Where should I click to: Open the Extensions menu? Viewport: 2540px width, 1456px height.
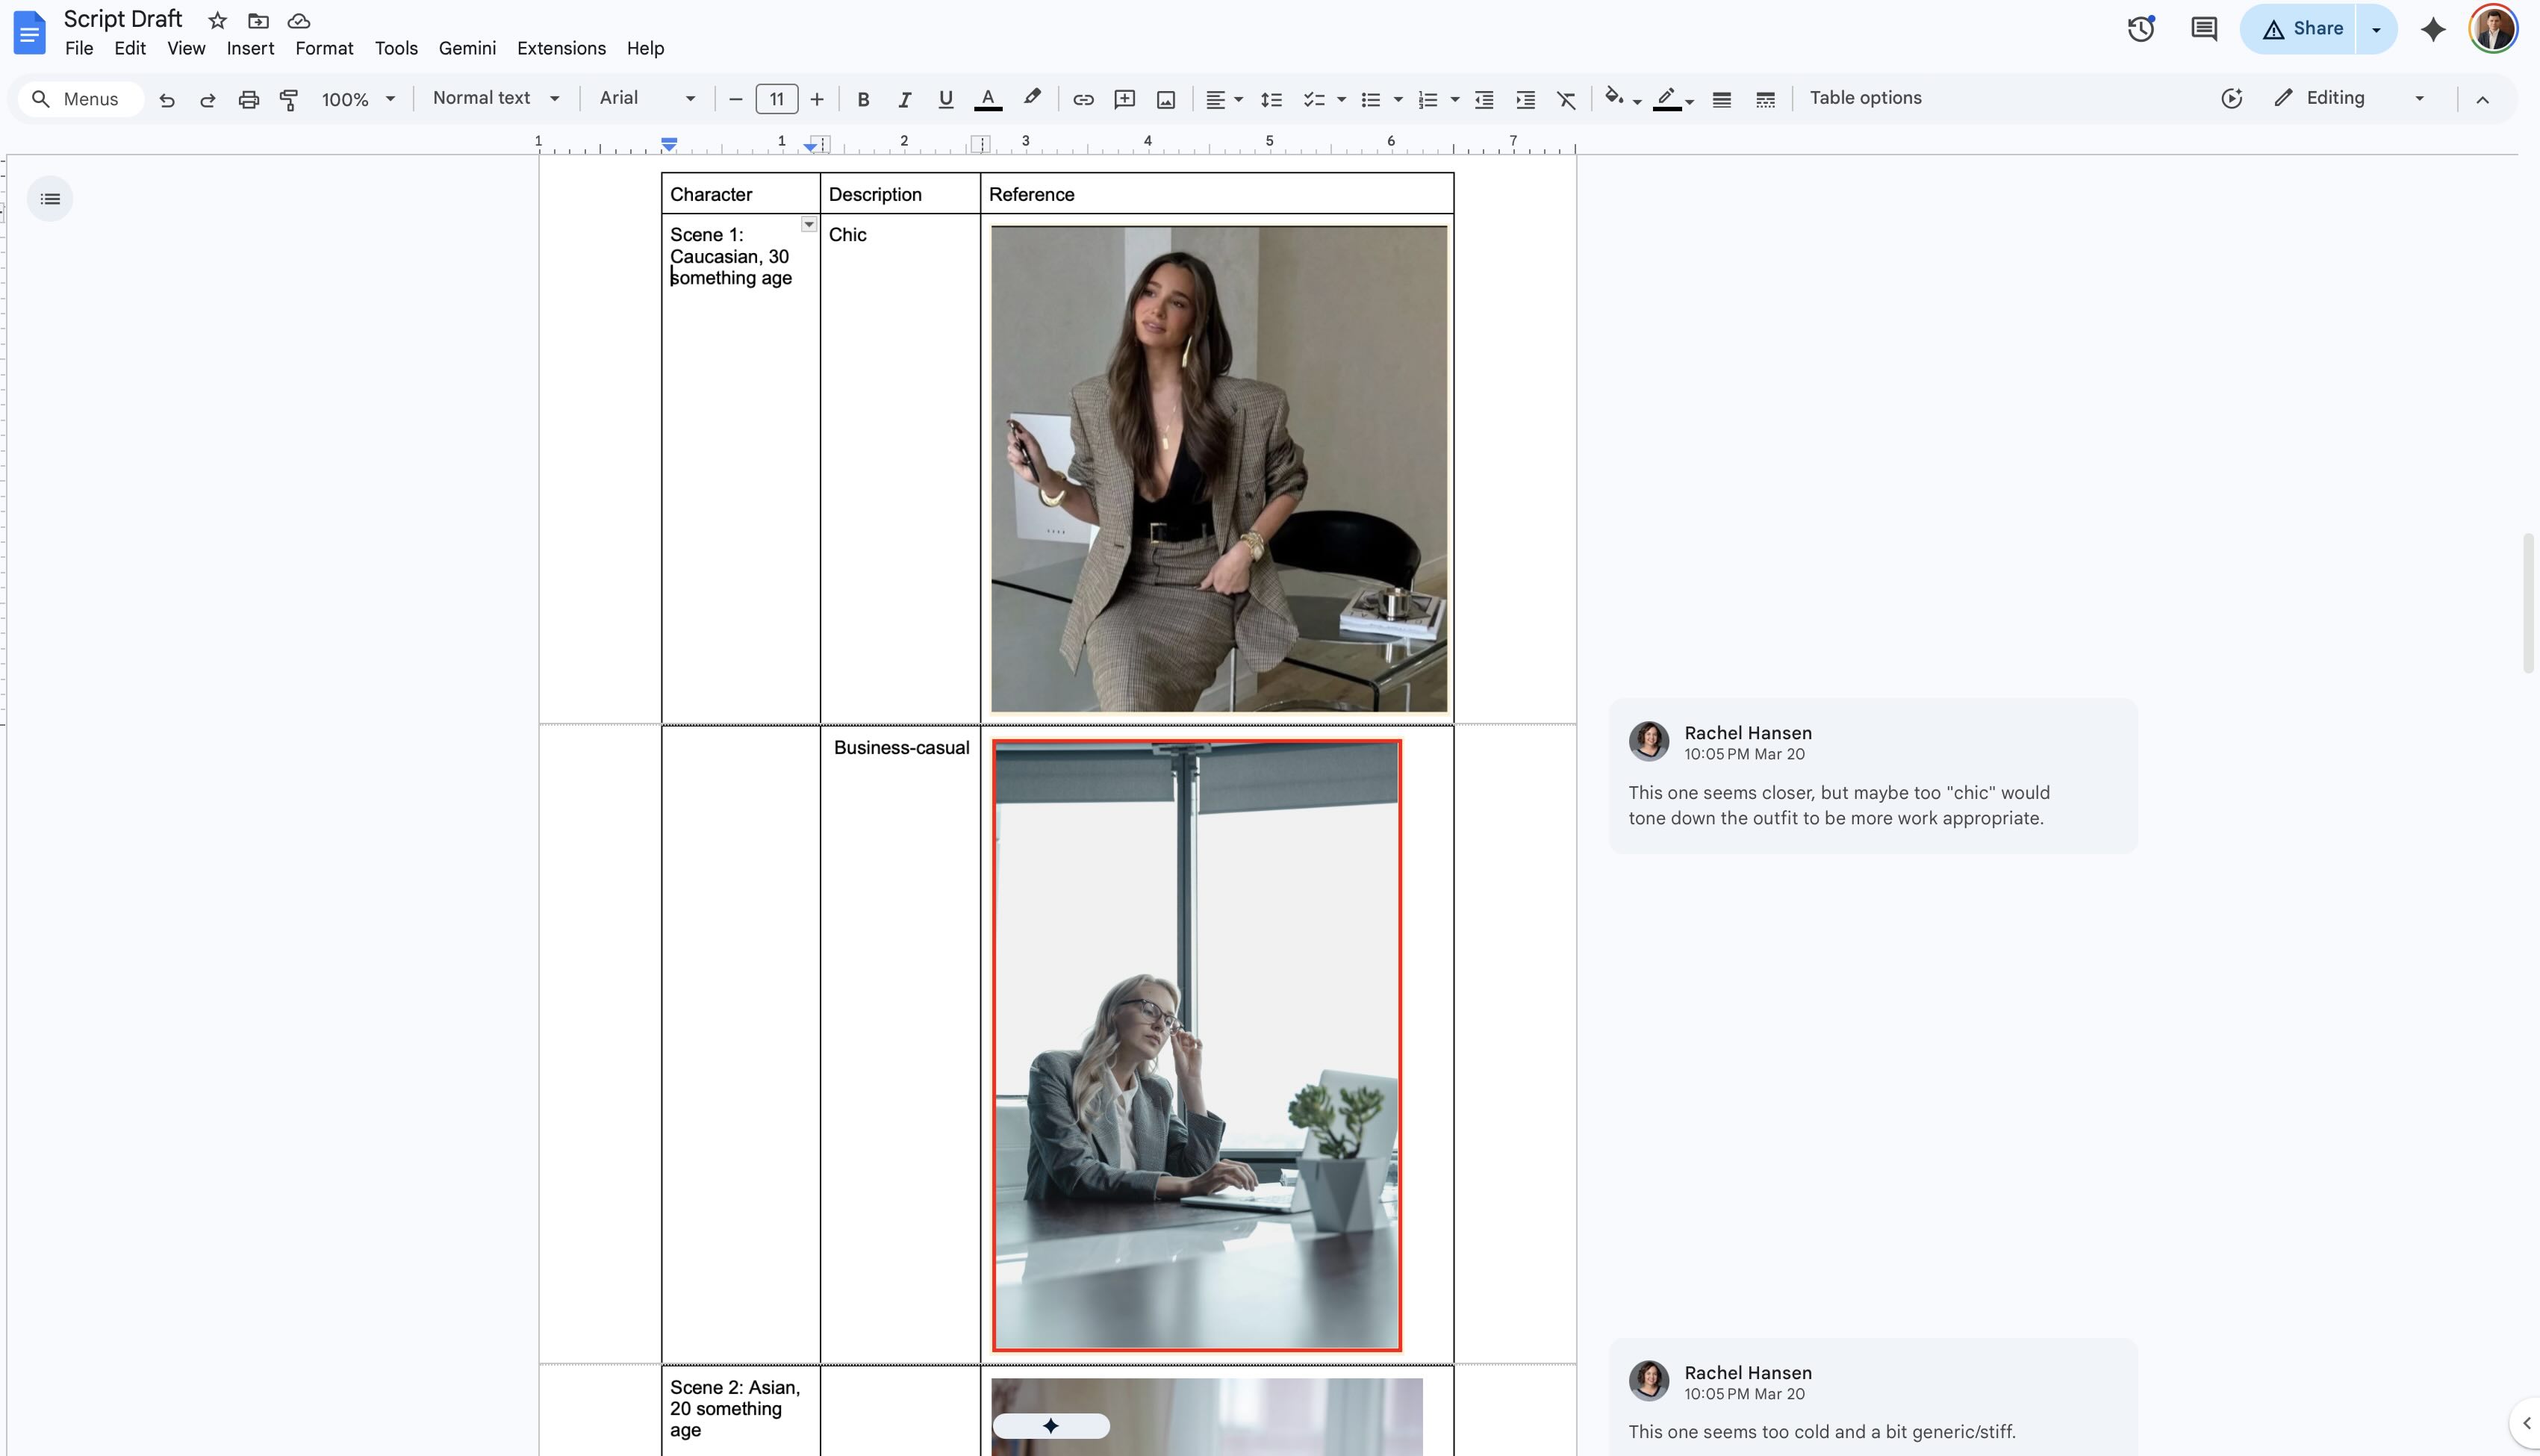coord(561,48)
